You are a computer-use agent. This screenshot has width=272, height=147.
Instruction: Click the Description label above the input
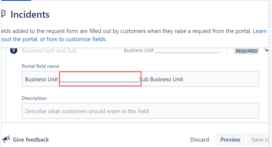[x=34, y=98]
